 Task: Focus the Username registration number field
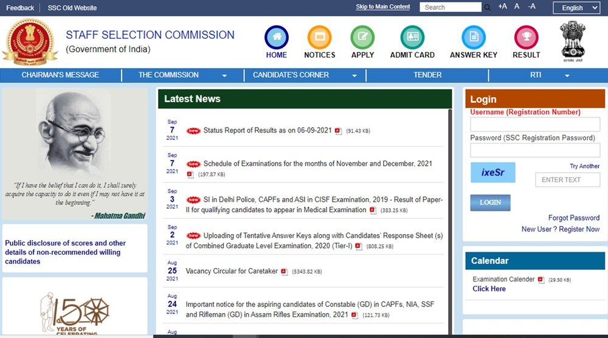[x=534, y=125]
